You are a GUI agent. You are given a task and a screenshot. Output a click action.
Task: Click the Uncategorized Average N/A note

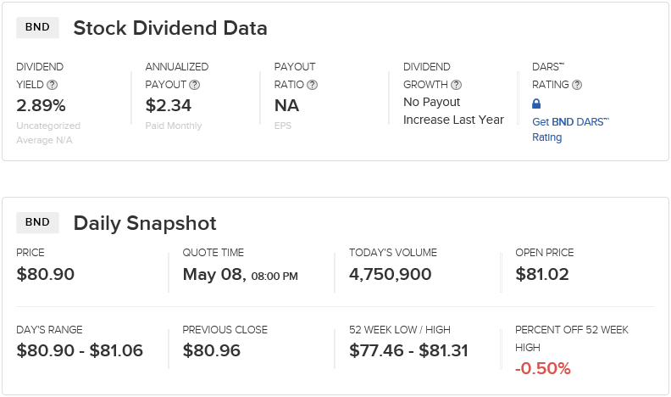tap(48, 133)
